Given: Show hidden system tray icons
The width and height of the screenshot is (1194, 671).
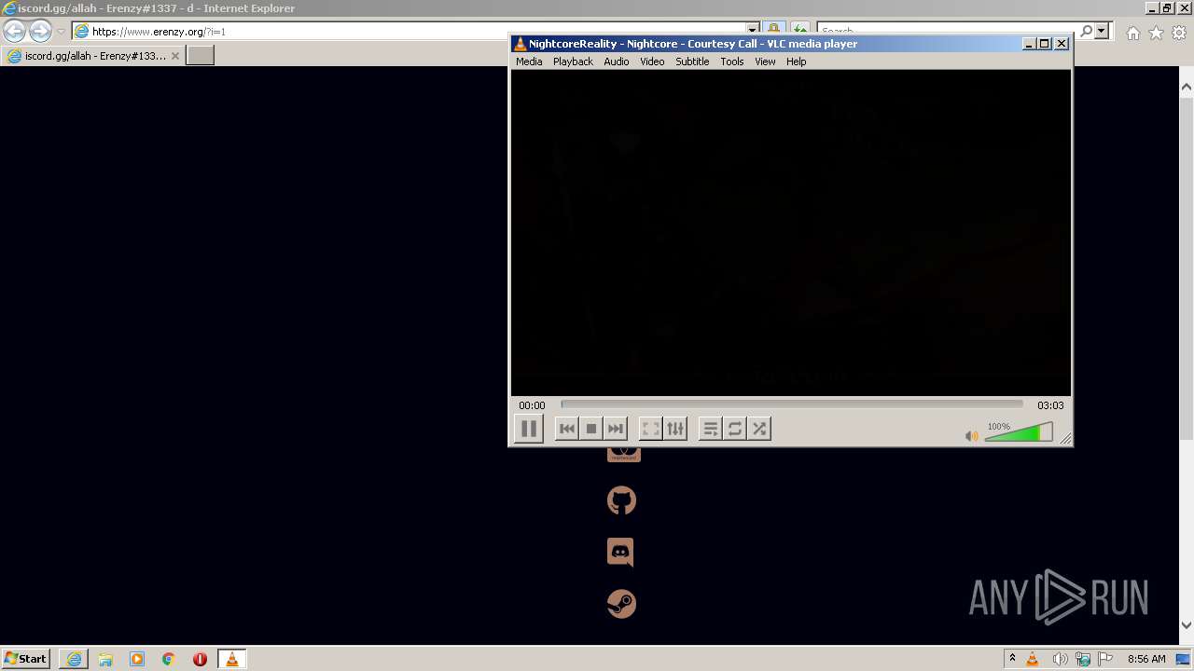Looking at the screenshot, I should [x=1012, y=659].
